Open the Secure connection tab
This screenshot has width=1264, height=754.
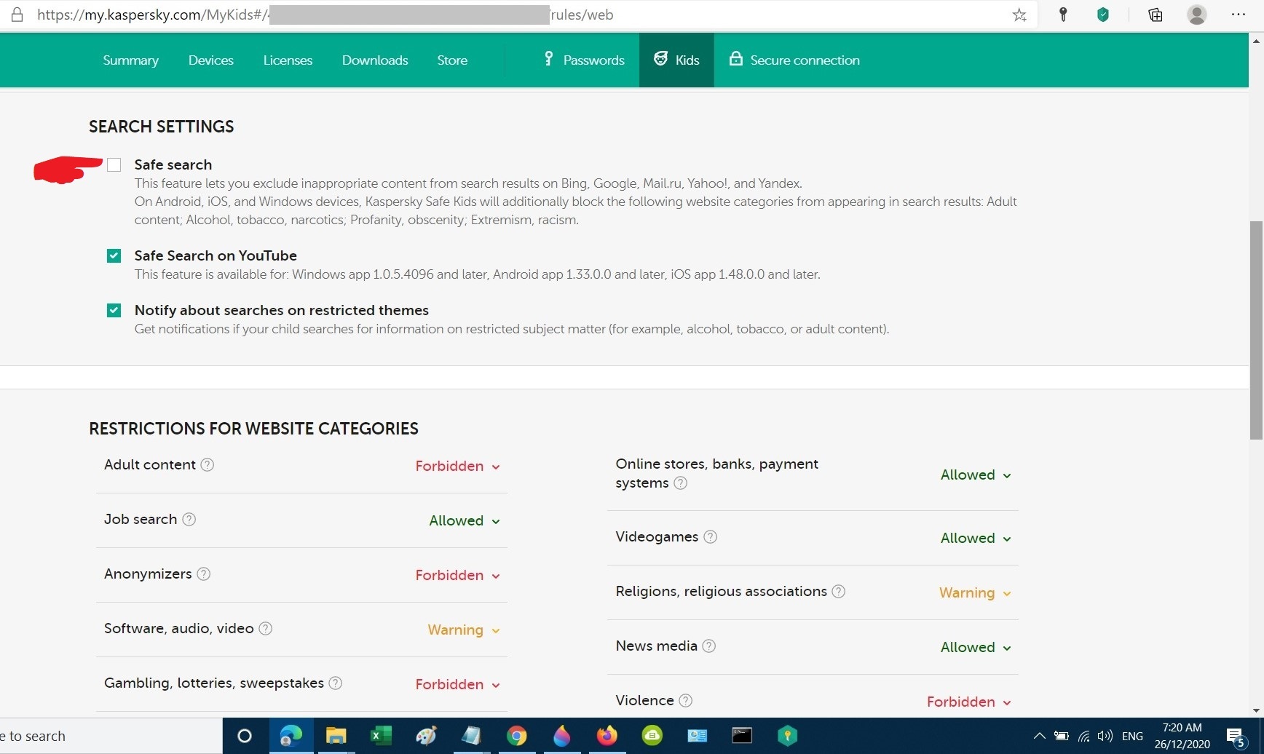pos(794,60)
